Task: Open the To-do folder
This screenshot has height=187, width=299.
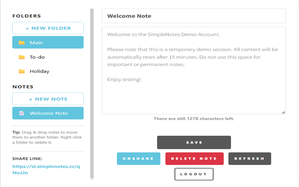Action: [37, 57]
